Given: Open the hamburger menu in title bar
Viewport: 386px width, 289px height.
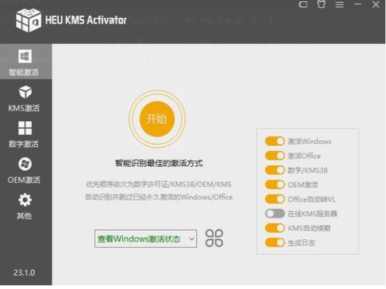Looking at the screenshot, I should [339, 4].
